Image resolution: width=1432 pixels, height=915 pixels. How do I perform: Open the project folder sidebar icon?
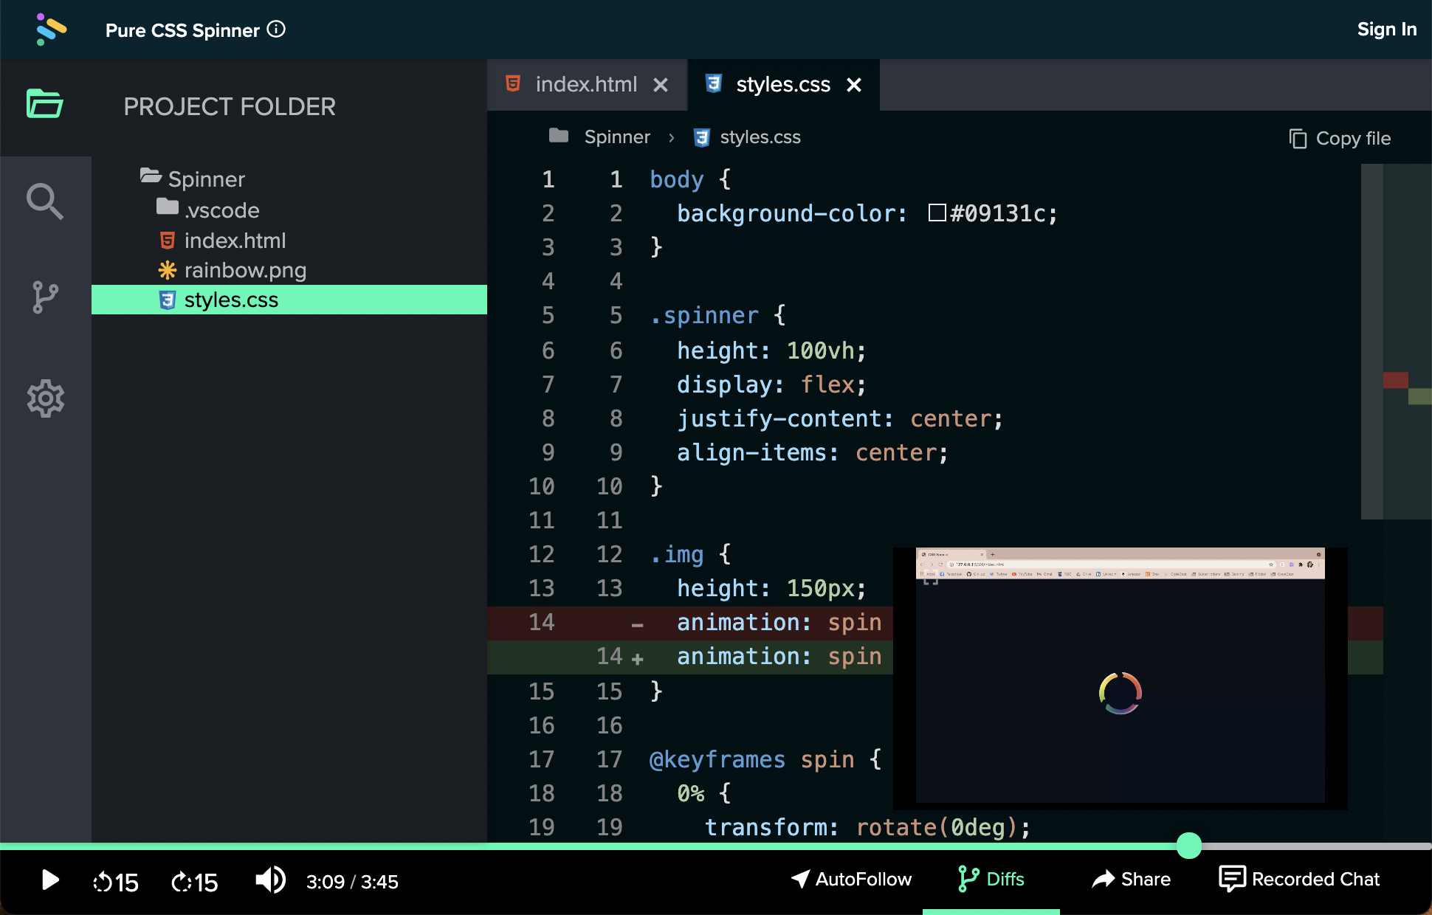tap(44, 104)
